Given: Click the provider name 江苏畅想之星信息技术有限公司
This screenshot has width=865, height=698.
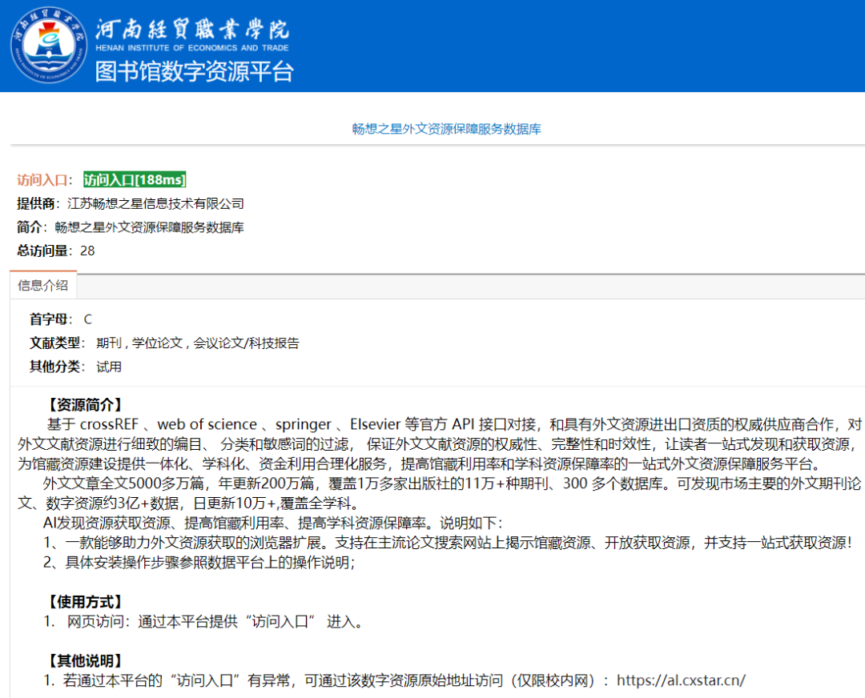Looking at the screenshot, I should (155, 204).
